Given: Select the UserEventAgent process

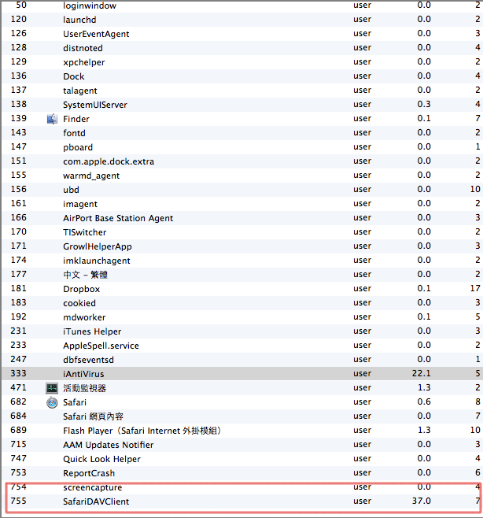Looking at the screenshot, I should (96, 34).
